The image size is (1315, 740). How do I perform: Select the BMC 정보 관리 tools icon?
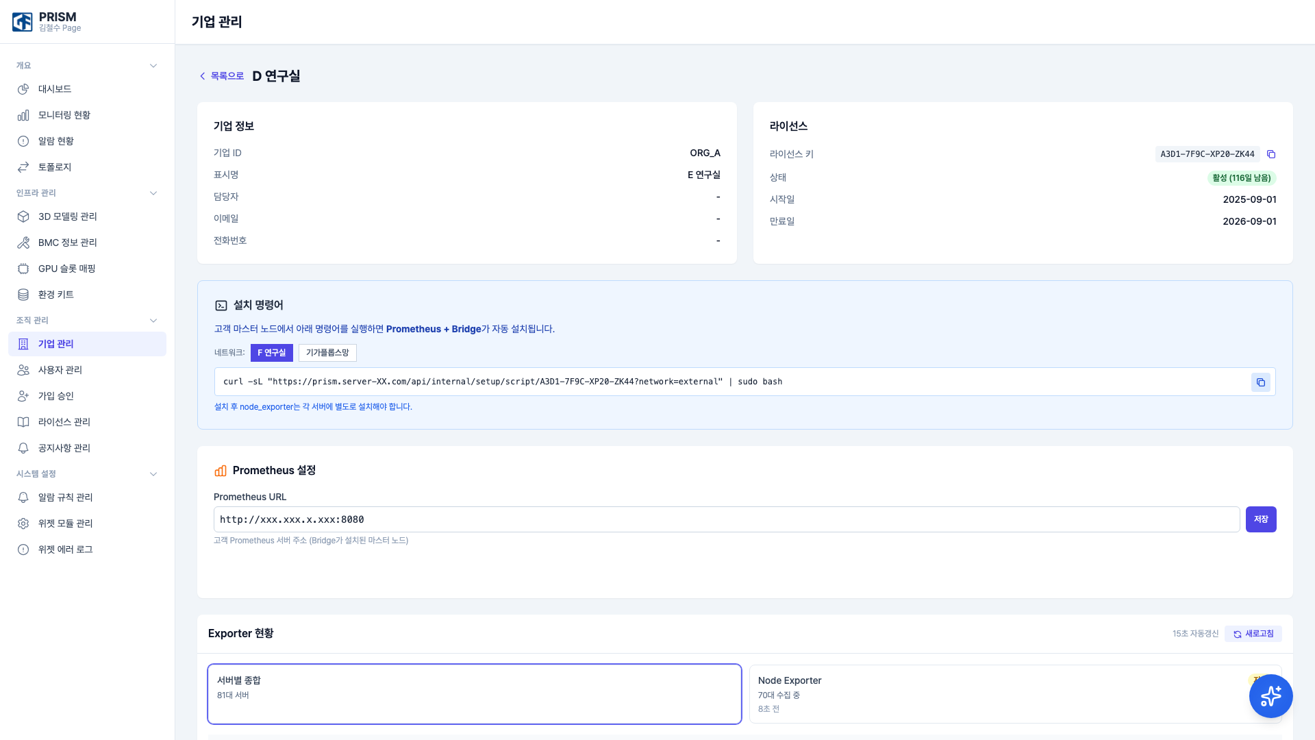pos(23,243)
